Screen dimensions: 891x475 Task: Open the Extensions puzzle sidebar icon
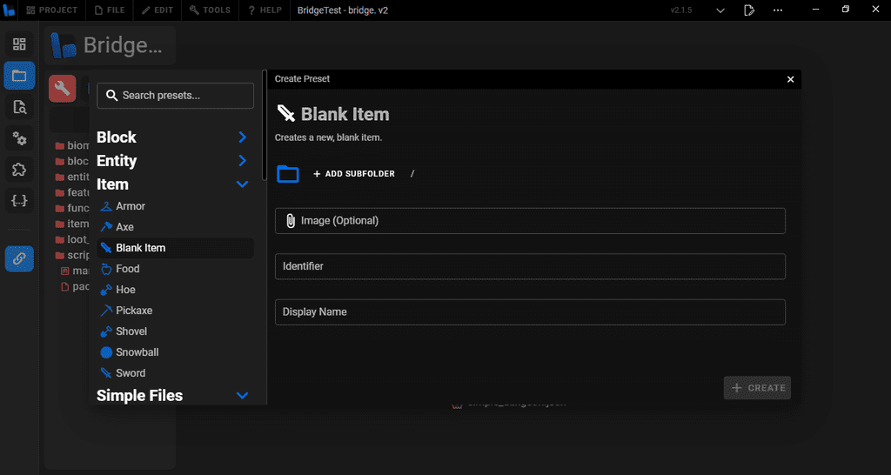19,170
